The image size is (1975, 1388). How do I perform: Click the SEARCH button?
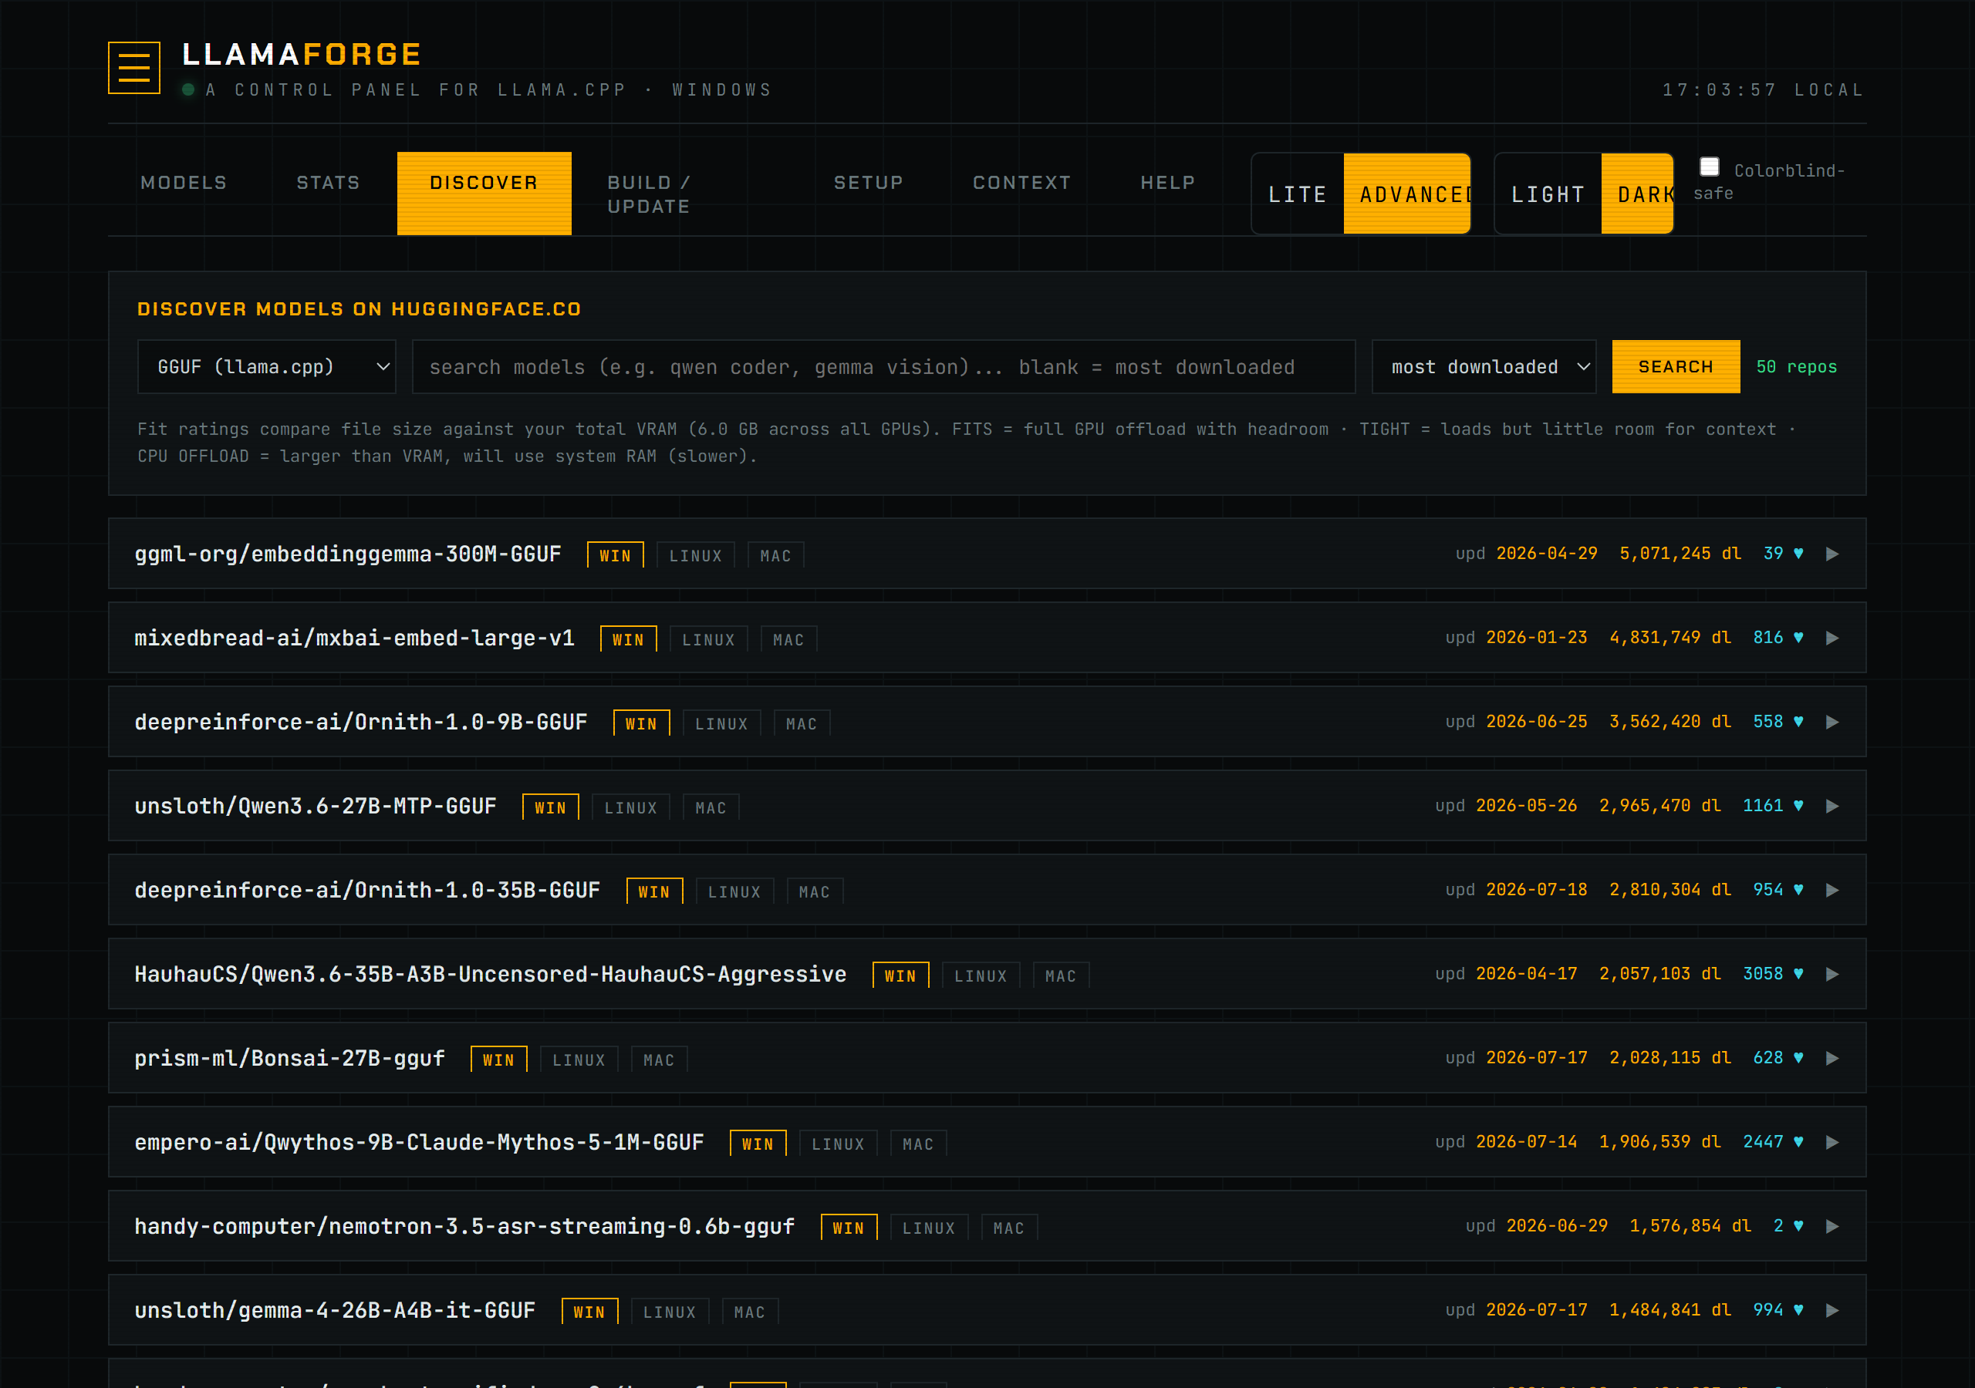point(1676,367)
